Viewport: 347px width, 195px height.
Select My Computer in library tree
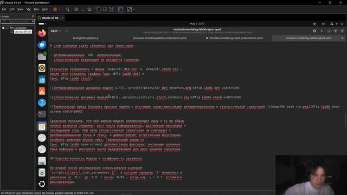tap(18, 28)
